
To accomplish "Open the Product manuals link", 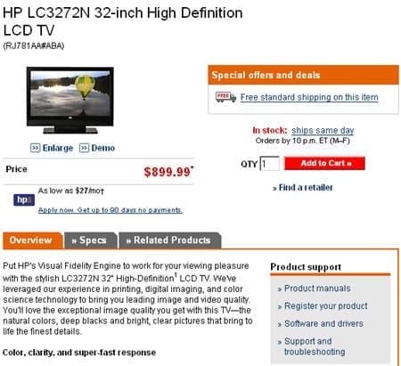I will [x=317, y=289].
